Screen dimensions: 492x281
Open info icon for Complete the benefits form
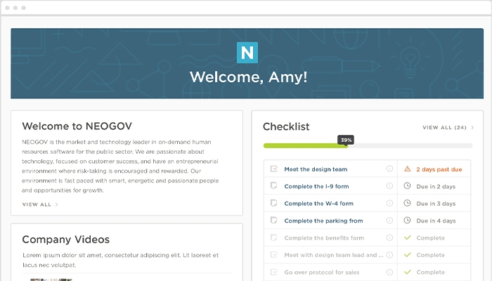(x=389, y=237)
